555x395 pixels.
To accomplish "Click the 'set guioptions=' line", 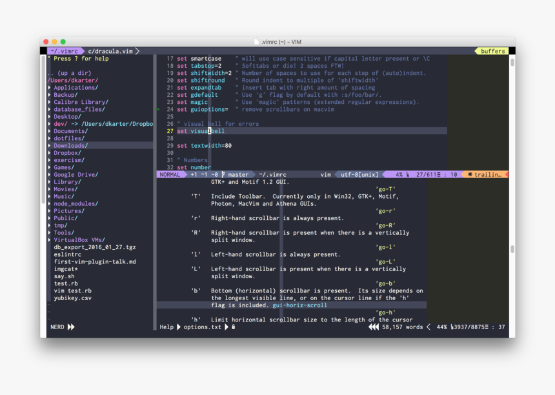I will point(203,109).
